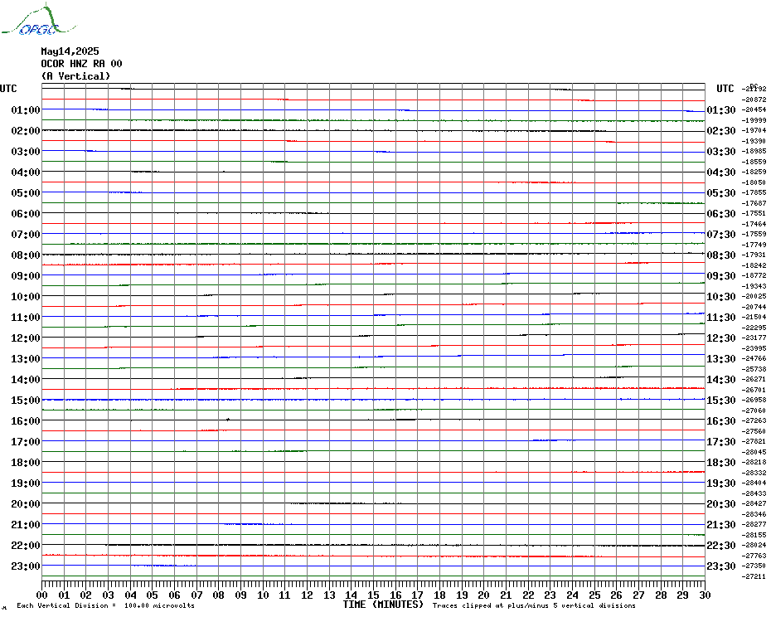Click the offset value -24766
This screenshot has height=617, width=771.
(x=754, y=359)
